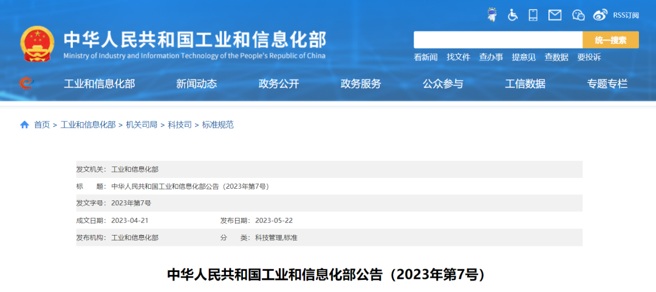This screenshot has height=292, width=656.
Task: Open the 查数据 quick link
Action: [556, 57]
